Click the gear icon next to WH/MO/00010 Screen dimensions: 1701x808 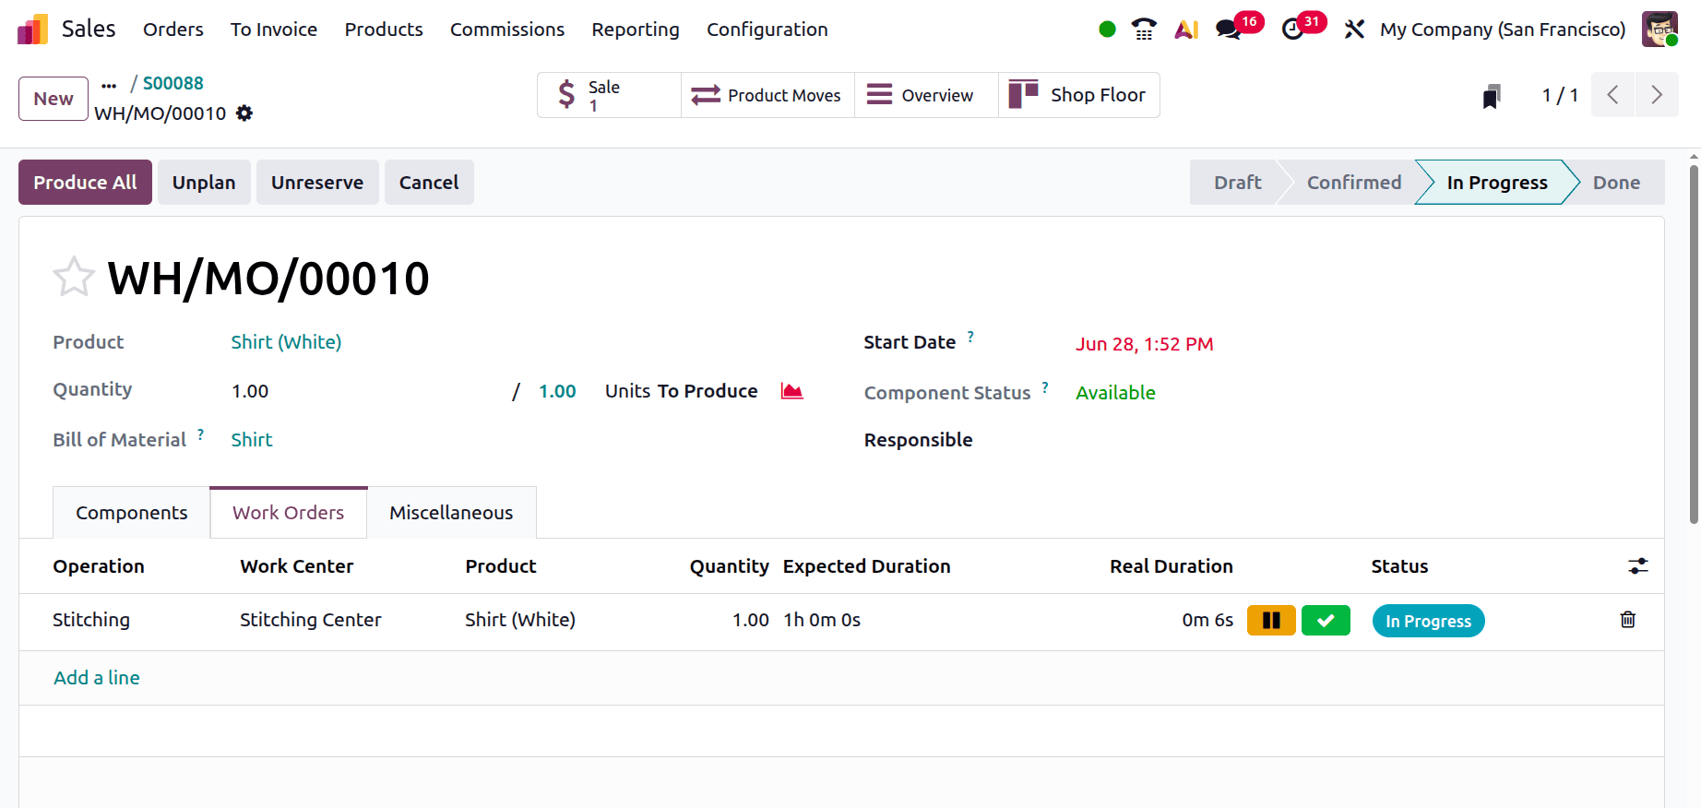click(244, 113)
